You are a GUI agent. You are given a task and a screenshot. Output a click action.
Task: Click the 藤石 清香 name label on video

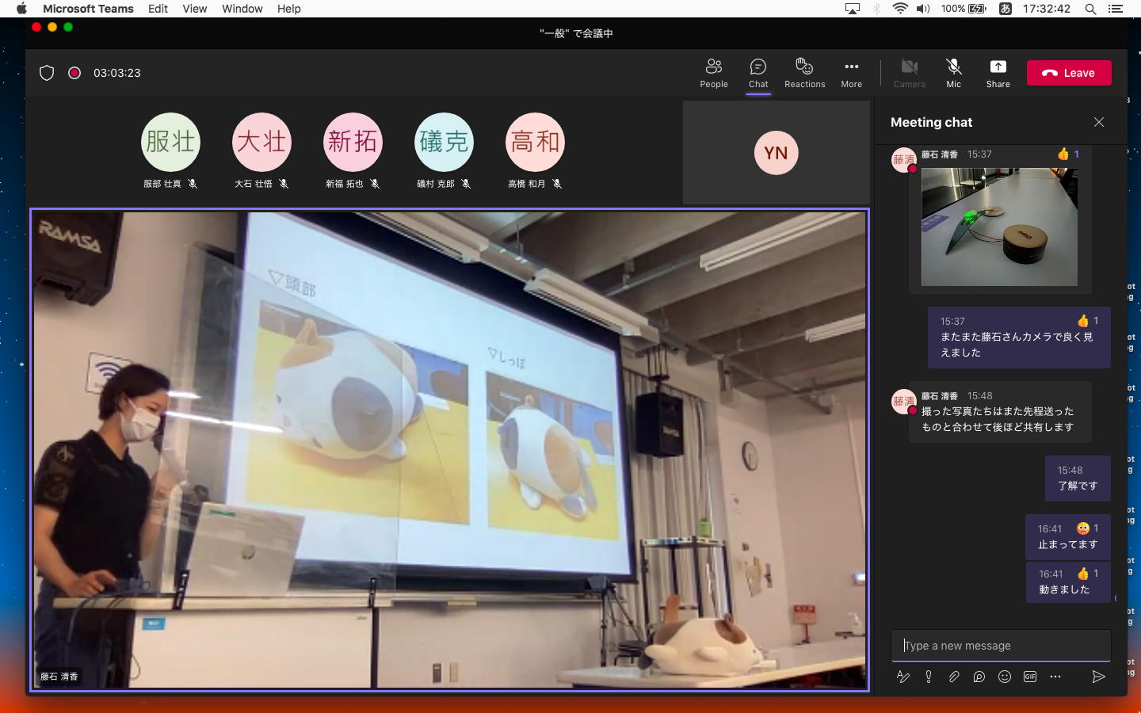pyautogui.click(x=59, y=677)
